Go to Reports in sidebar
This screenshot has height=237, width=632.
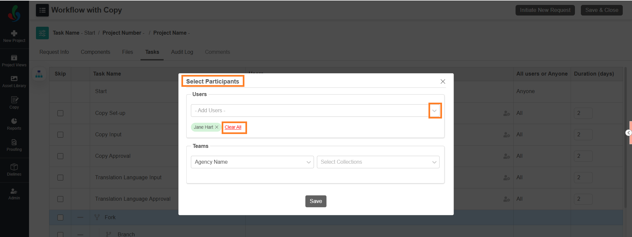pos(14,121)
